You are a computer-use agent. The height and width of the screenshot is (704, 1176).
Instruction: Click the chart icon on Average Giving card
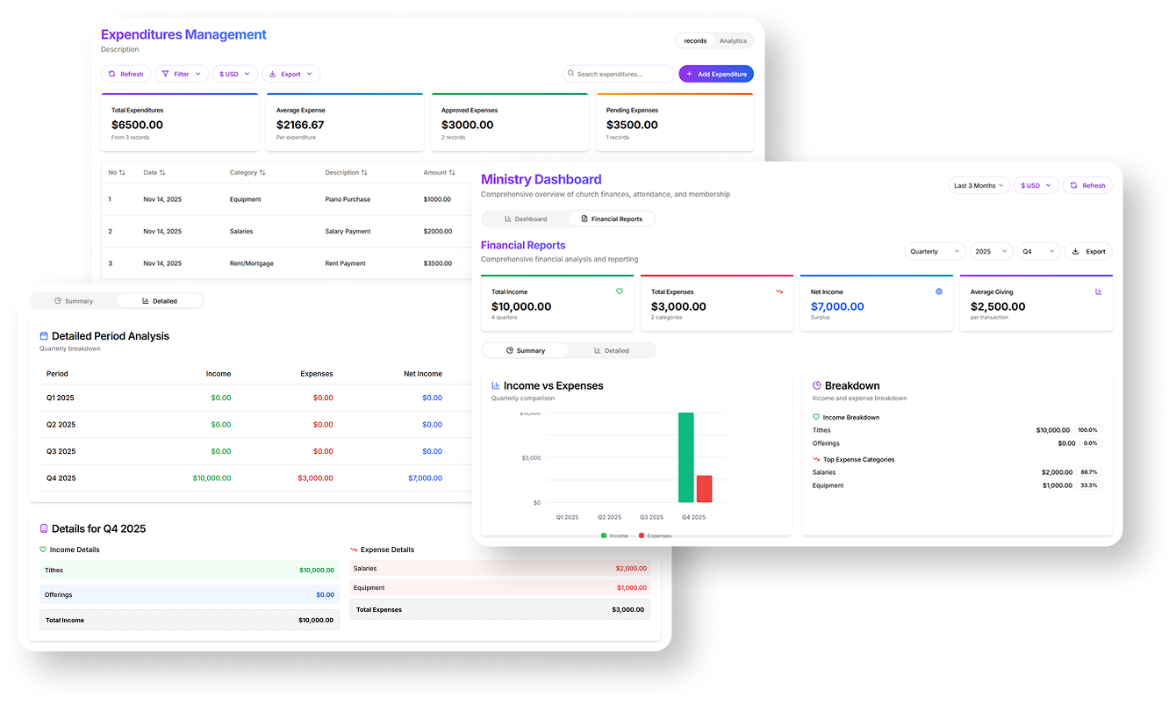1099,291
